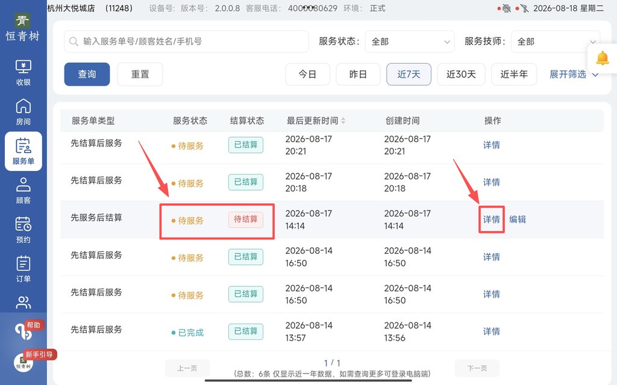The height and width of the screenshot is (385, 617).
Task: Open the 收银 cashier icon in sidebar
Action: [23, 73]
